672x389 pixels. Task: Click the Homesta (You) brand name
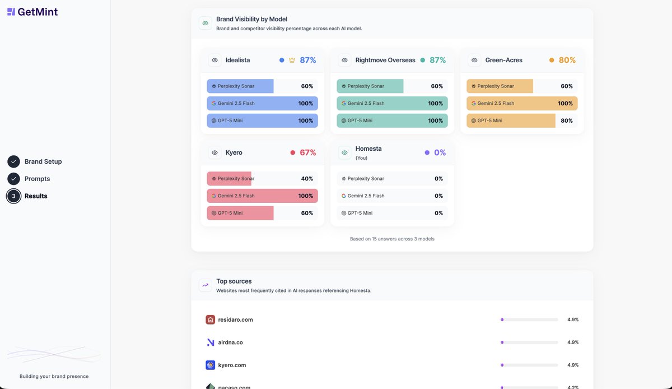[x=368, y=152]
